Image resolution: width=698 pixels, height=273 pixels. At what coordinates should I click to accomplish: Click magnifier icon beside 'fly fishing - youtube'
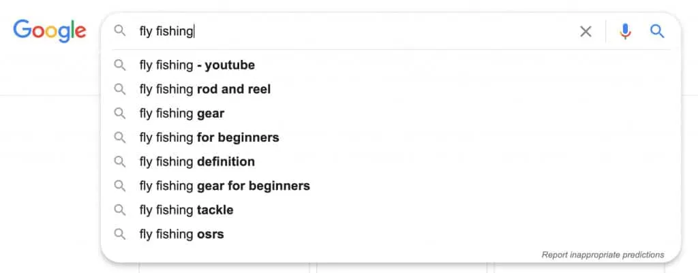pos(120,65)
